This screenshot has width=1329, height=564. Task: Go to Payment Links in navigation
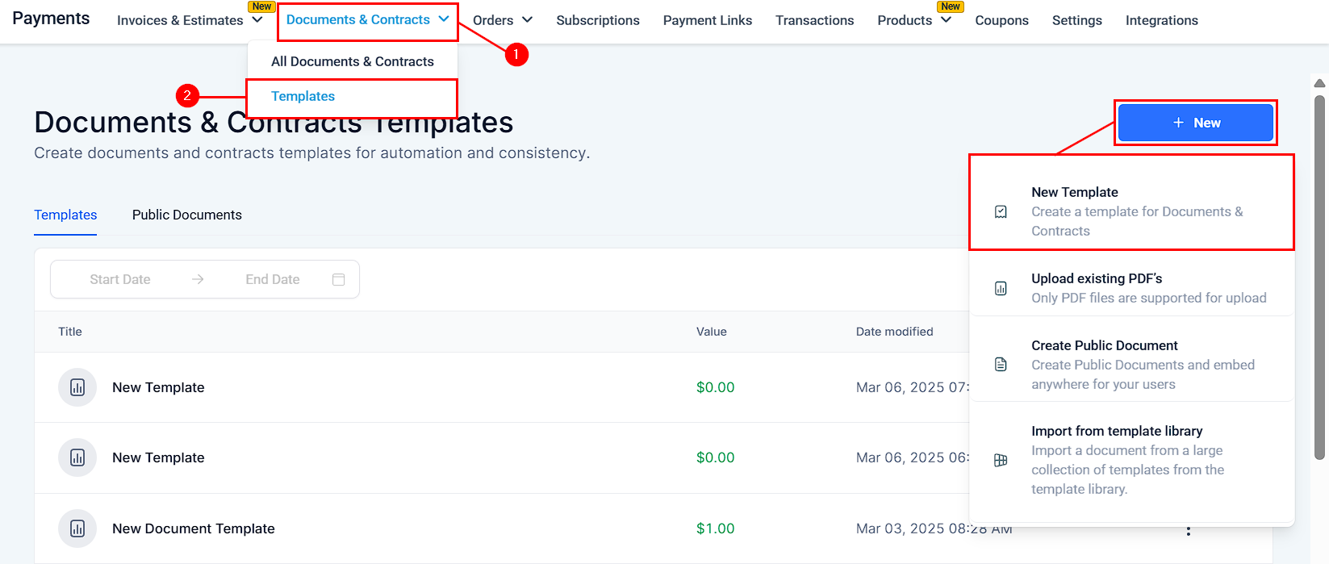707,20
